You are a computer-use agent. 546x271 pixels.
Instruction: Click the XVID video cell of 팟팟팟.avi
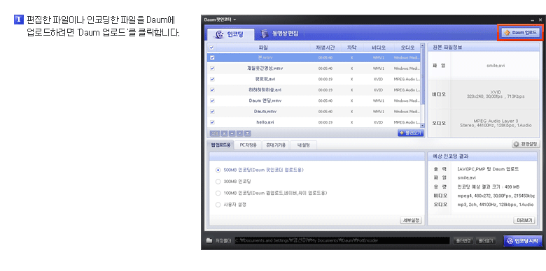click(x=379, y=79)
